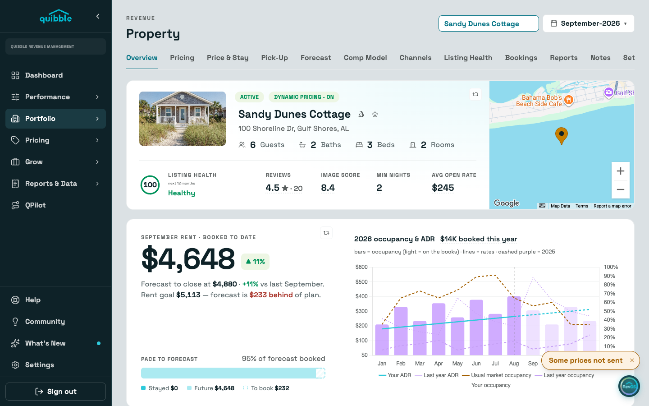Click the 8.4 image score value
Screen dimensions: 649x406
328,188
